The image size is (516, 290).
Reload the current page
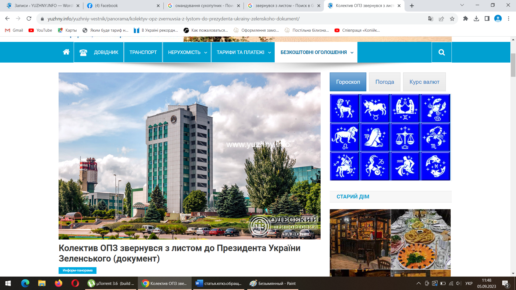click(x=29, y=19)
